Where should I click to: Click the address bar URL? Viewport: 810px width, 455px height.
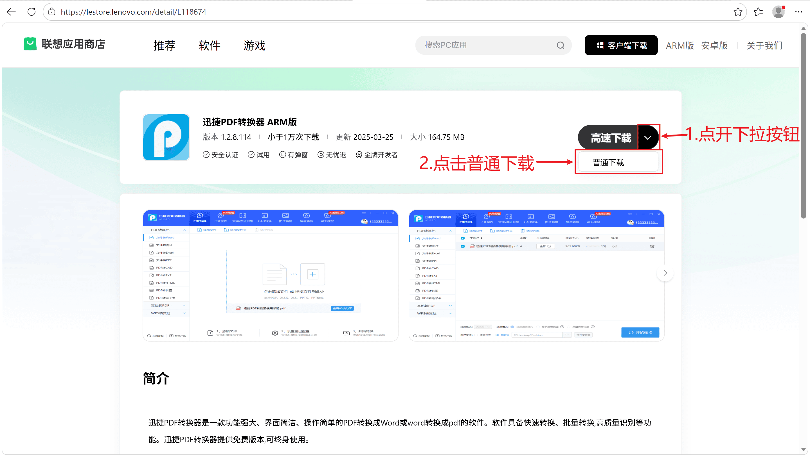(x=133, y=12)
